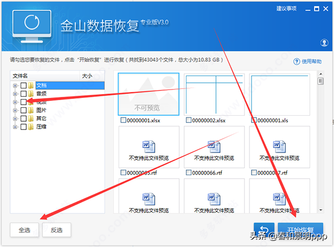
Task: Tick the checkbox for 00000067.rtf
Action: 254,172
